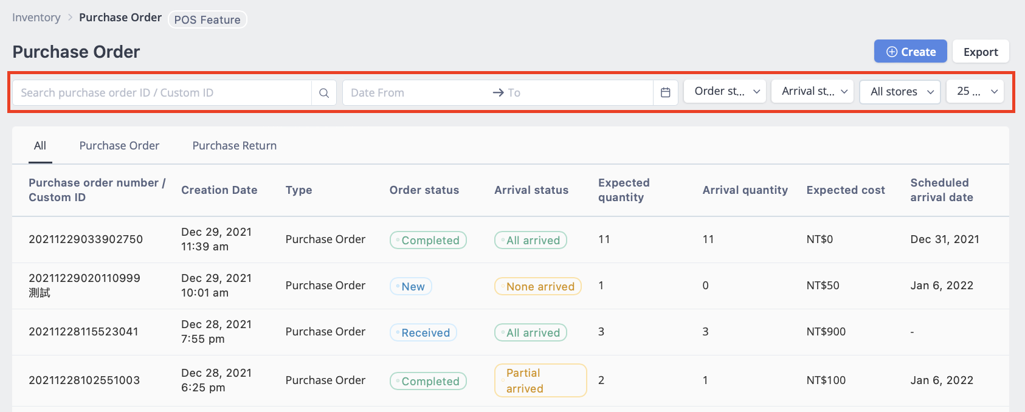Click the Expected cost column header
1025x412 pixels.
846,190
